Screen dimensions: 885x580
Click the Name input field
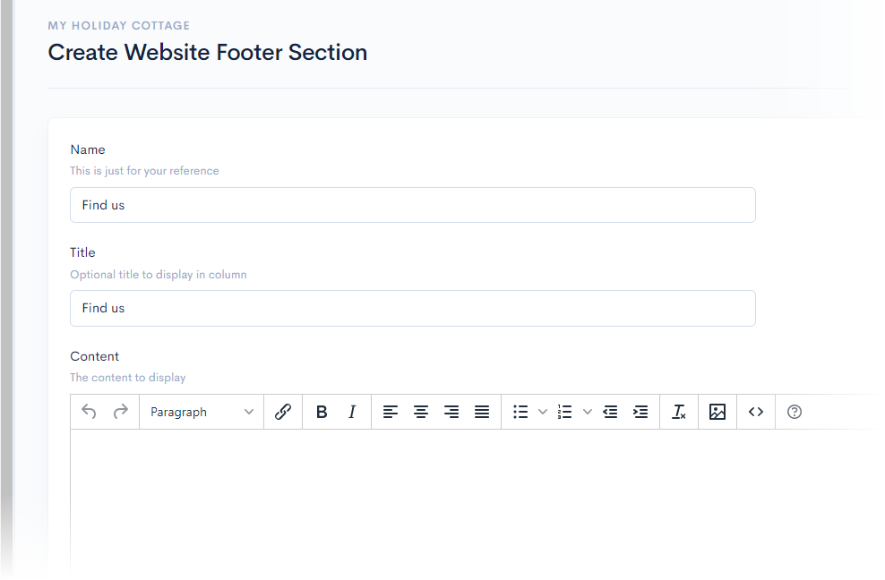[413, 205]
